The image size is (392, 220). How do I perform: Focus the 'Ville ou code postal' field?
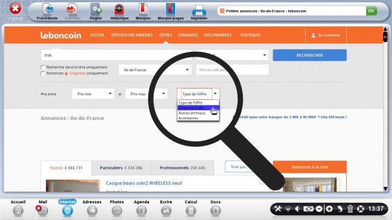(x=232, y=70)
